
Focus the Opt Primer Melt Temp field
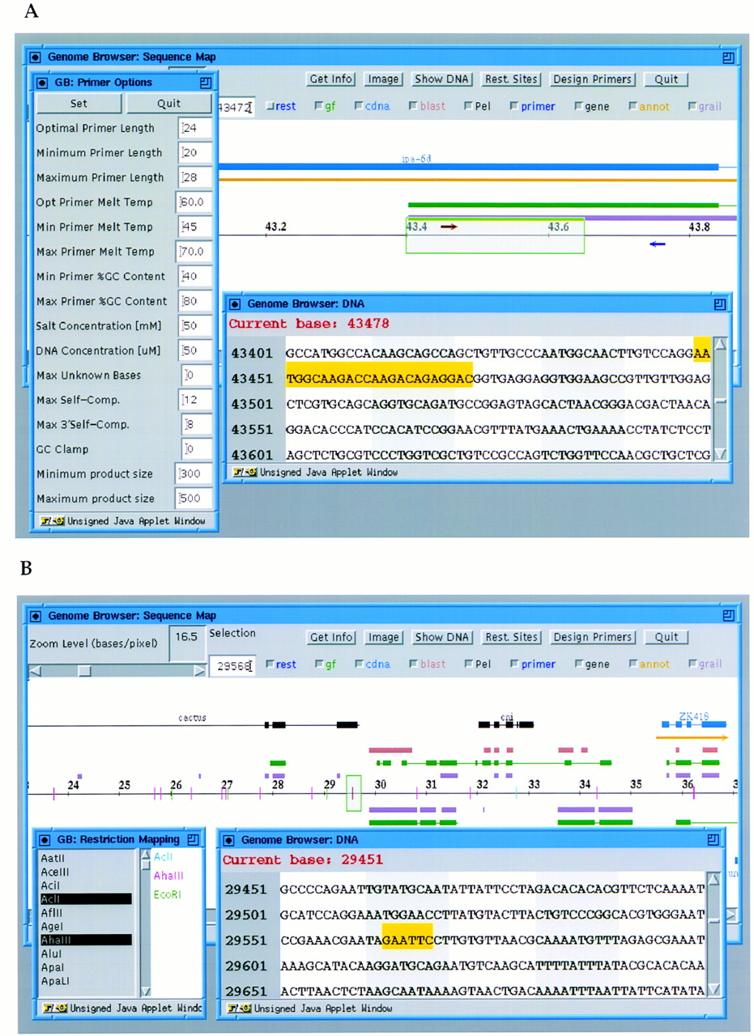pyautogui.click(x=194, y=202)
